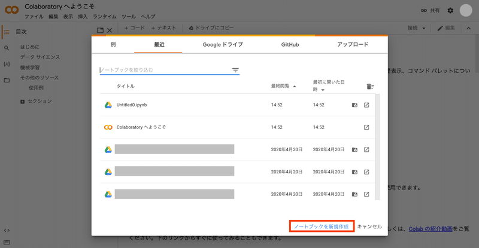
Task: Open Untitled0.ipynb in new tab icon
Action: 366,105
